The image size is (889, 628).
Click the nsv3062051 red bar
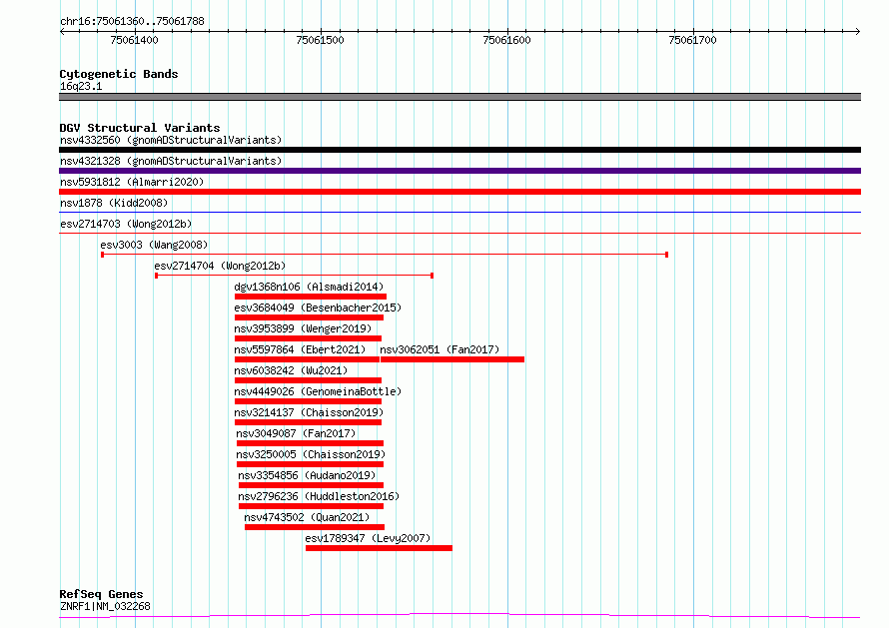coord(452,359)
